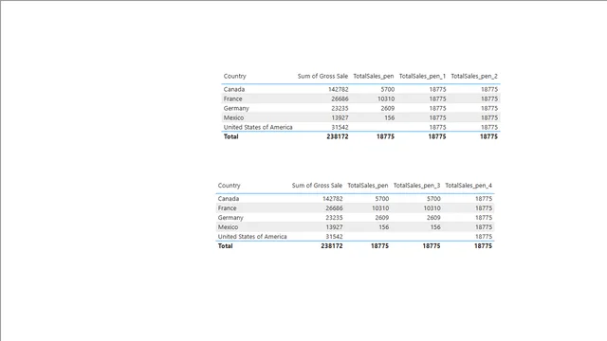Image resolution: width=607 pixels, height=341 pixels.
Task: Click France's 18775 under TotalSales_pen_2
Action: 489,99
